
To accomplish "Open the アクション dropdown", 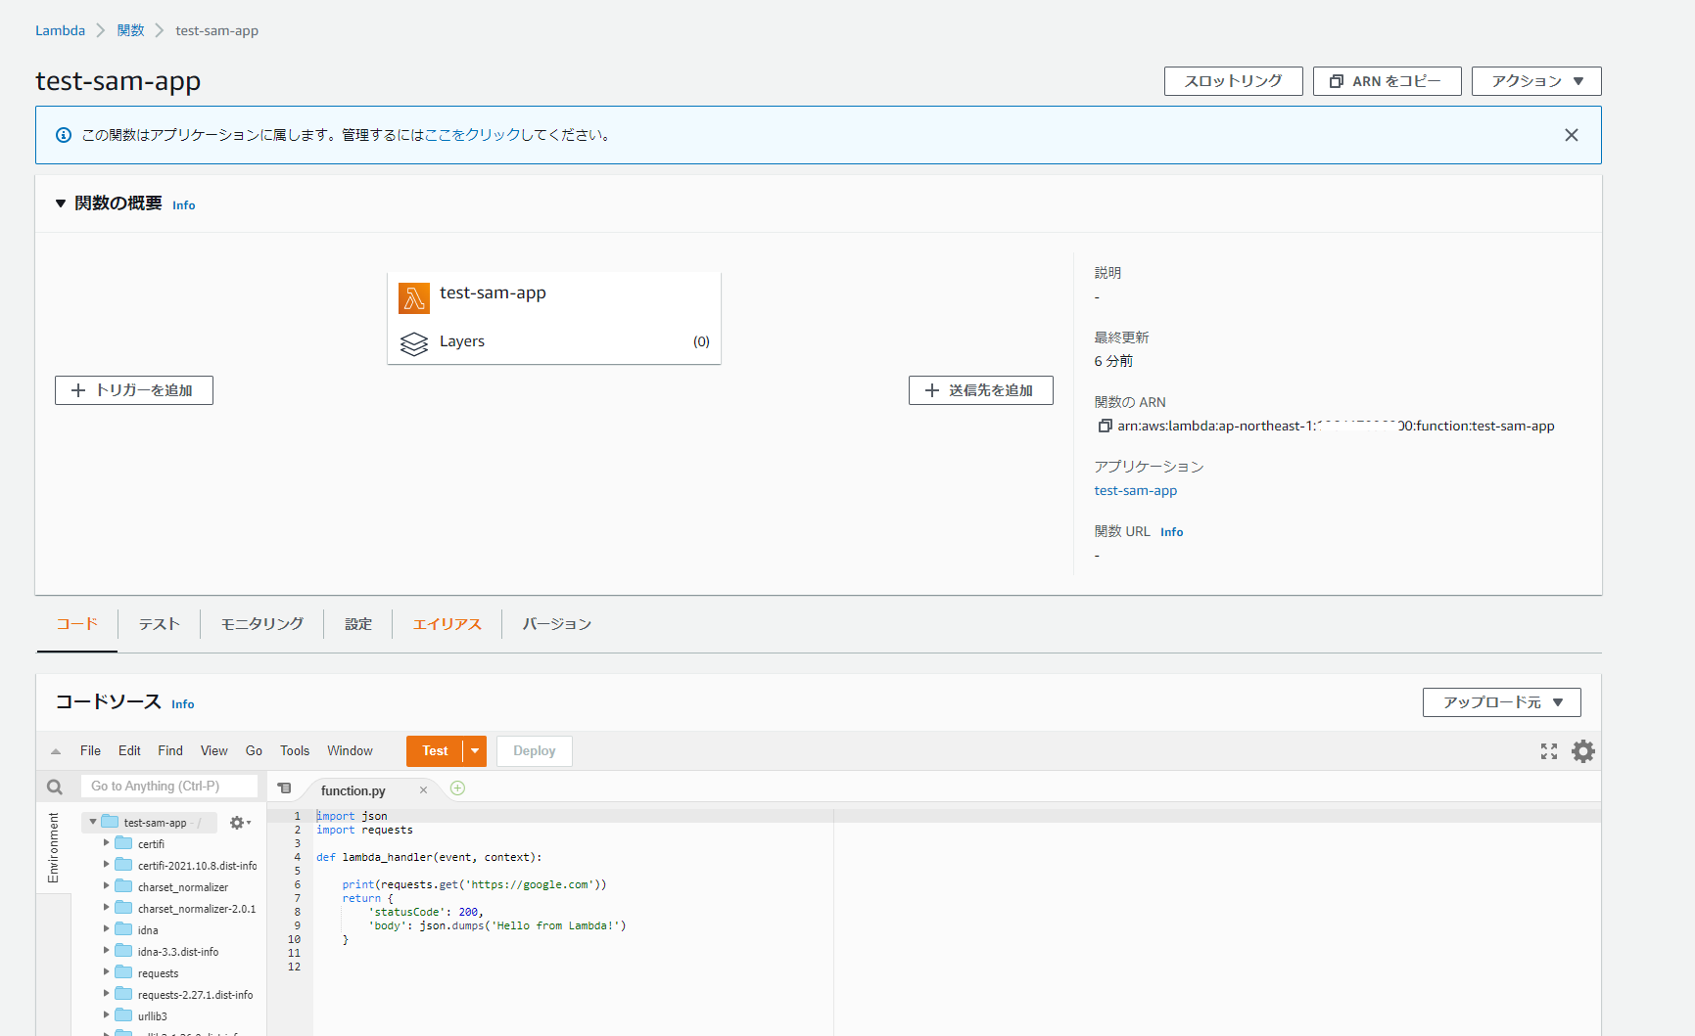I will 1536,81.
